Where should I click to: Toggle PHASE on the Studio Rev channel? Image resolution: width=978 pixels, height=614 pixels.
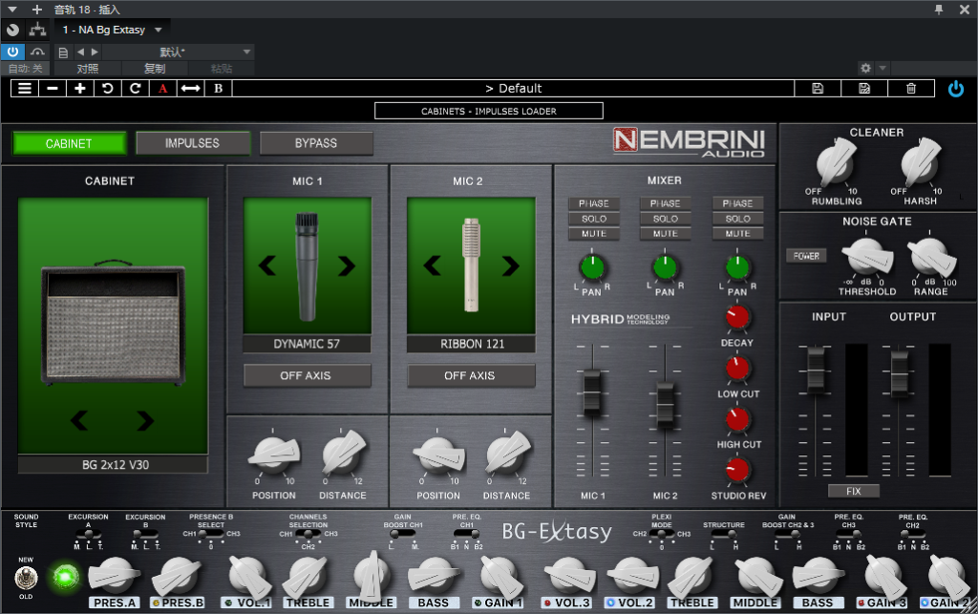pyautogui.click(x=738, y=203)
